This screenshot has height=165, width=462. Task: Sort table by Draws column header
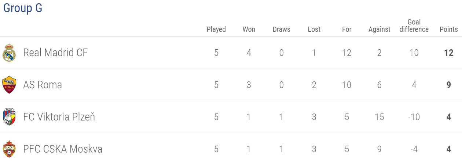pos(282,29)
